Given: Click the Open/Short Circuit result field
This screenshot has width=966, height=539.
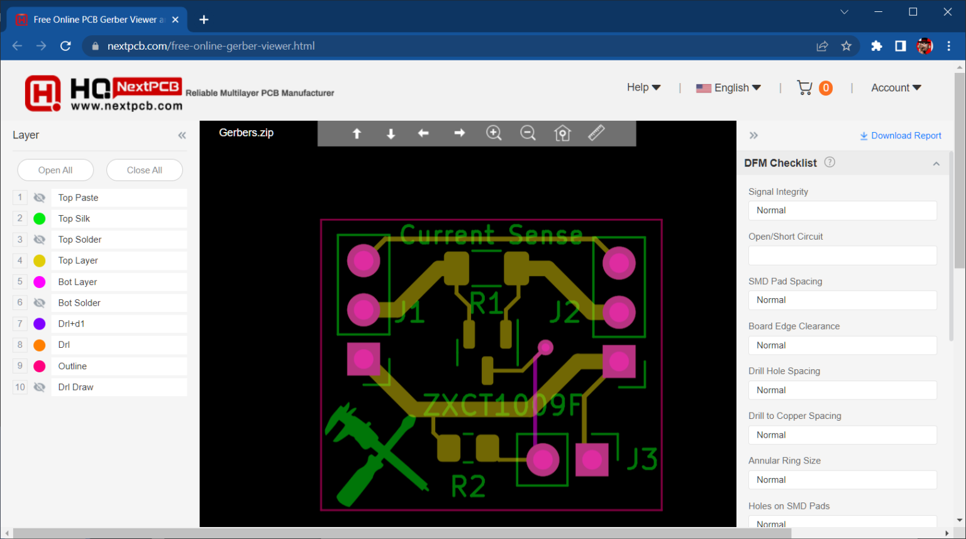Looking at the screenshot, I should 842,255.
